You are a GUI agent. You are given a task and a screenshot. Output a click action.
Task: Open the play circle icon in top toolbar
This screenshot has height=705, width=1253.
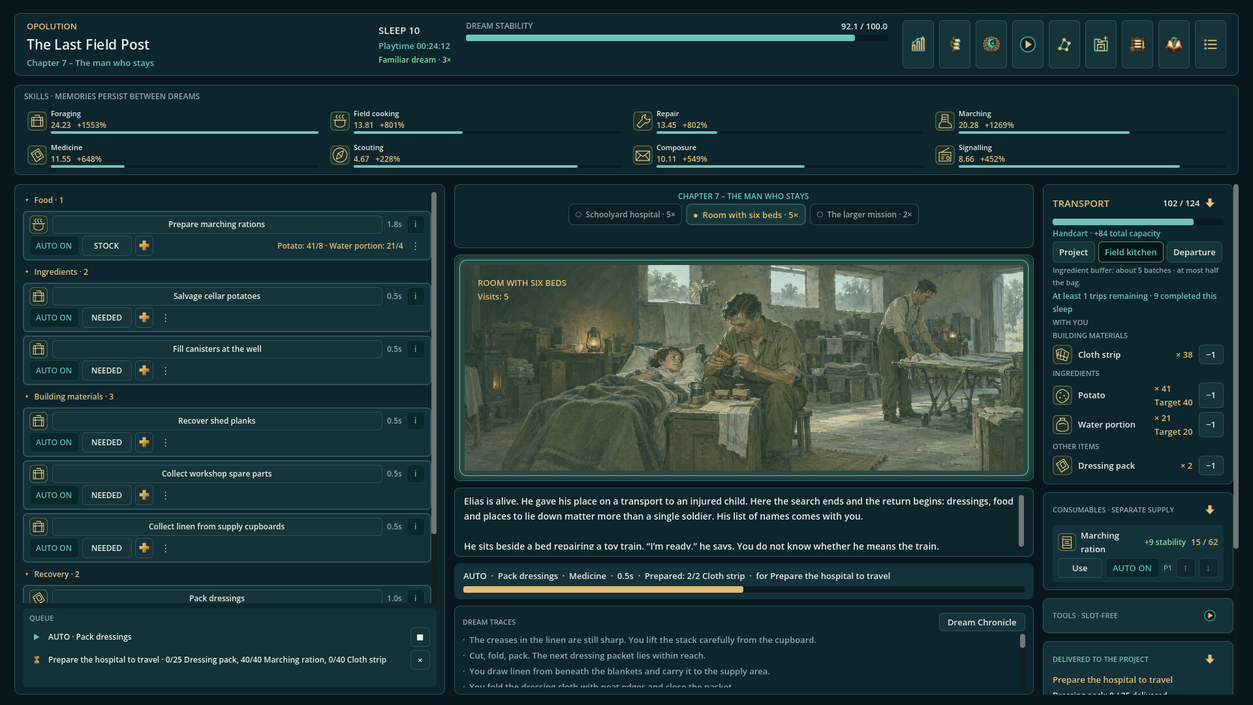pyautogui.click(x=1027, y=44)
